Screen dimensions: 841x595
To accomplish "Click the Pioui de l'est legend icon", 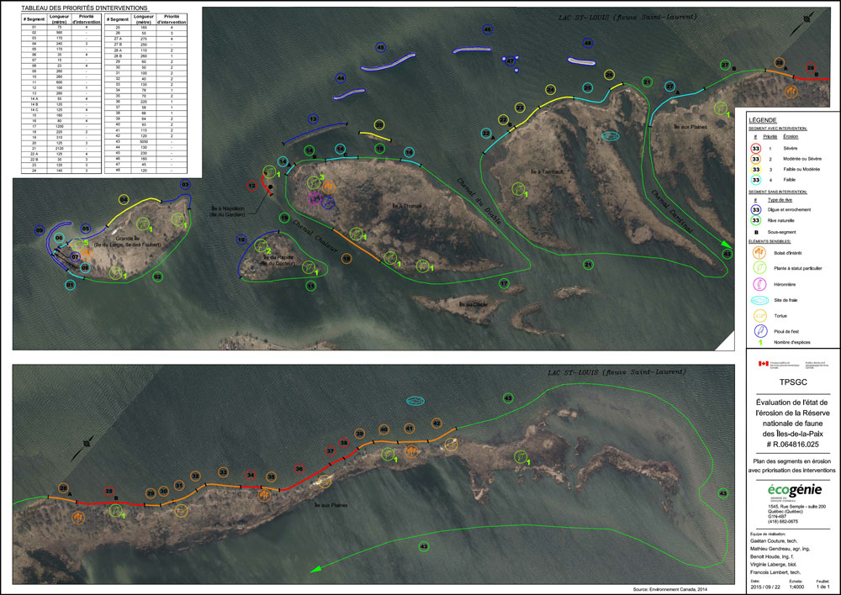I will tap(760, 331).
